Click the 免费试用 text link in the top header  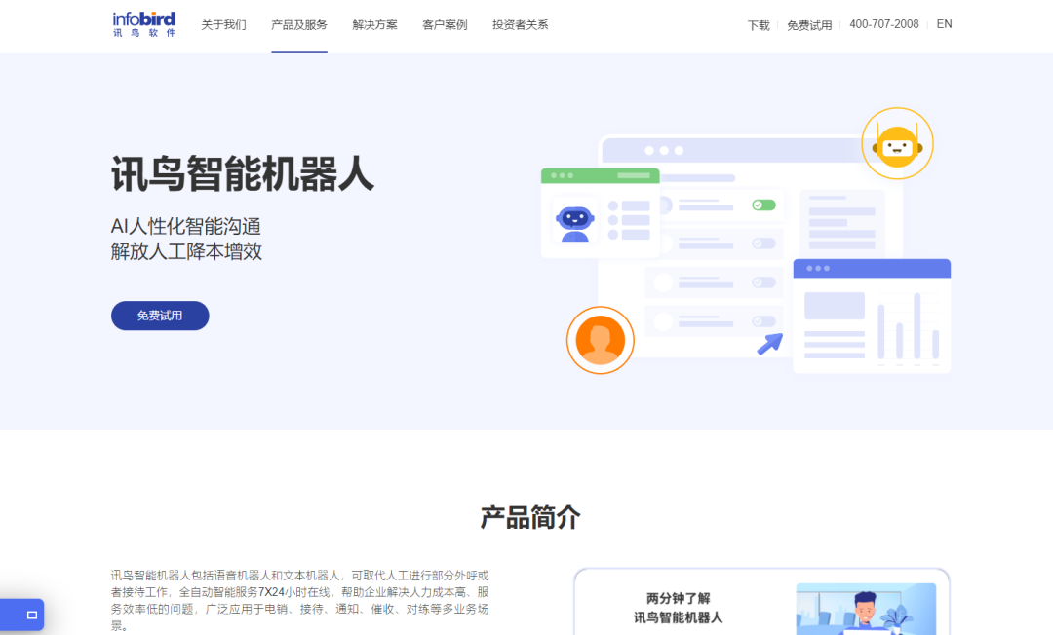click(x=809, y=25)
